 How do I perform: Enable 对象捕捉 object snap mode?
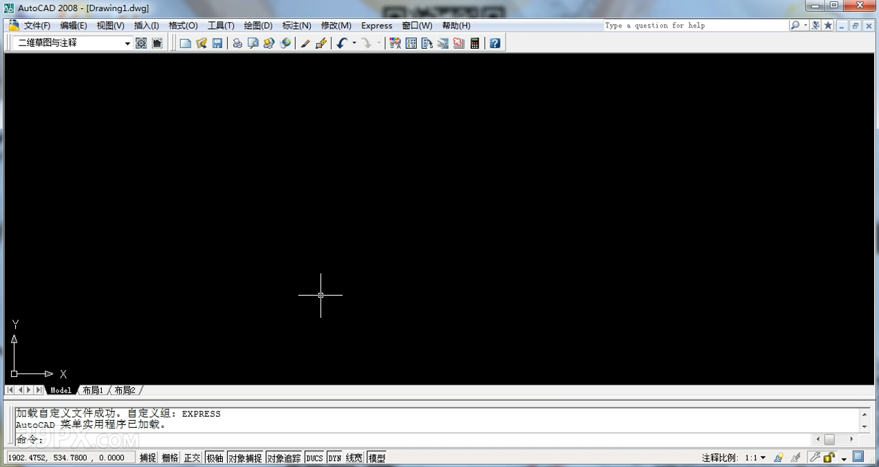click(245, 457)
